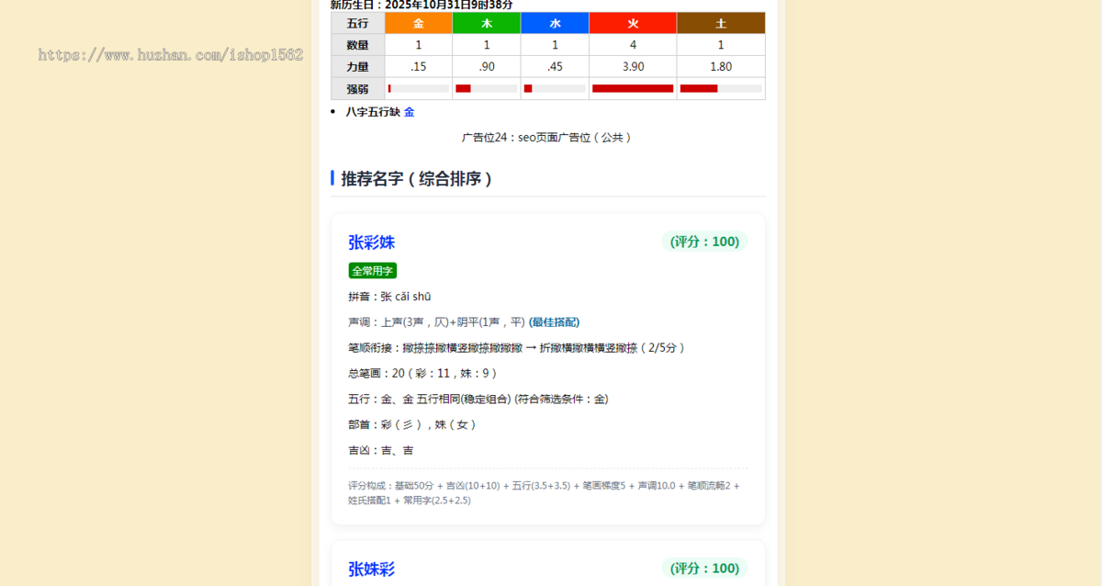Click the power value .90
This screenshot has height=586, width=1102.
487,67
